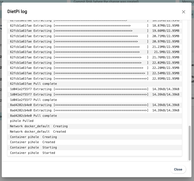Select the 'Container pihole Creating' log line

pos(33,137)
